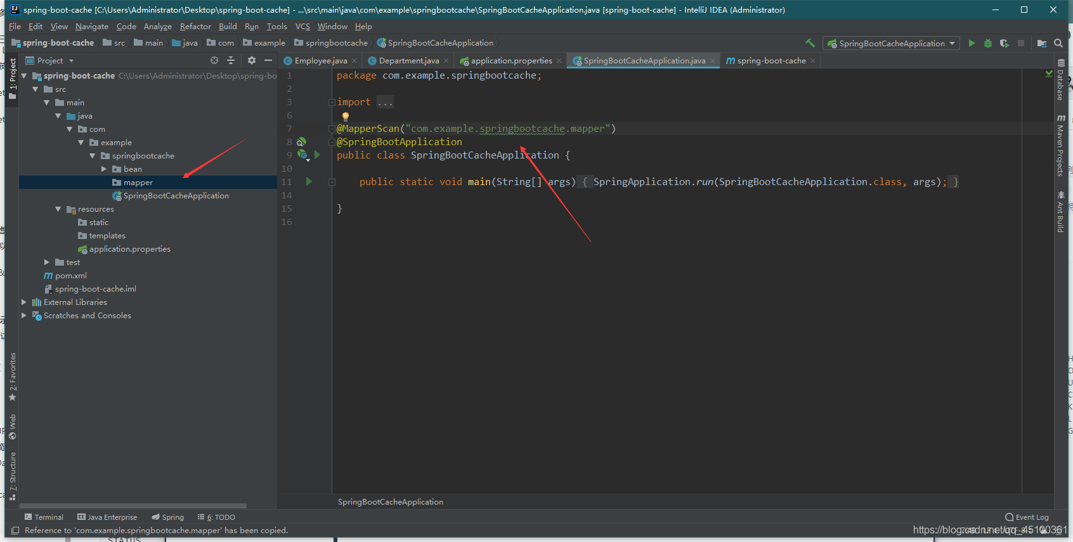
Task: Open the Database side tool window
Action: pyautogui.click(x=1060, y=80)
